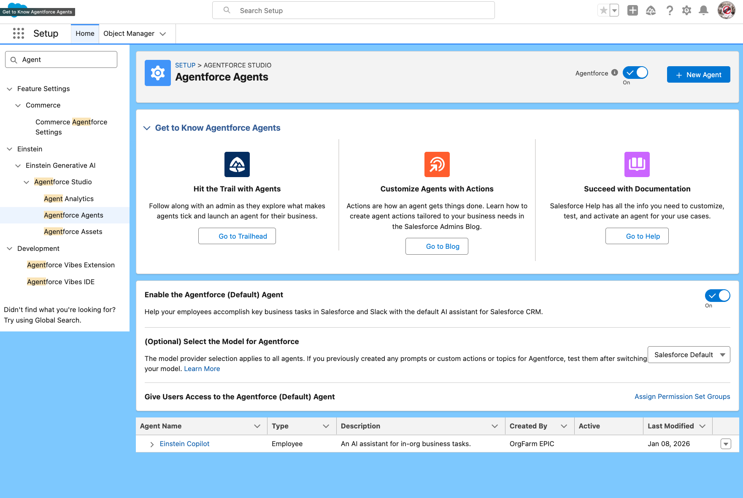
Task: Open Trailhead guidance icon in header
Action: pos(651,11)
